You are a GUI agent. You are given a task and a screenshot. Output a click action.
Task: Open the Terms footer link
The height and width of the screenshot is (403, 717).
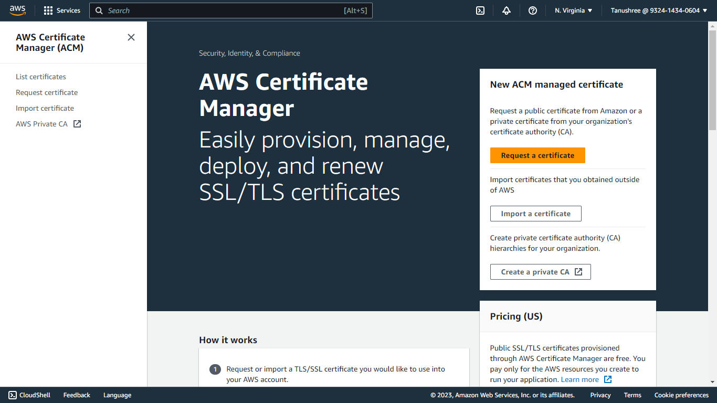click(x=632, y=395)
